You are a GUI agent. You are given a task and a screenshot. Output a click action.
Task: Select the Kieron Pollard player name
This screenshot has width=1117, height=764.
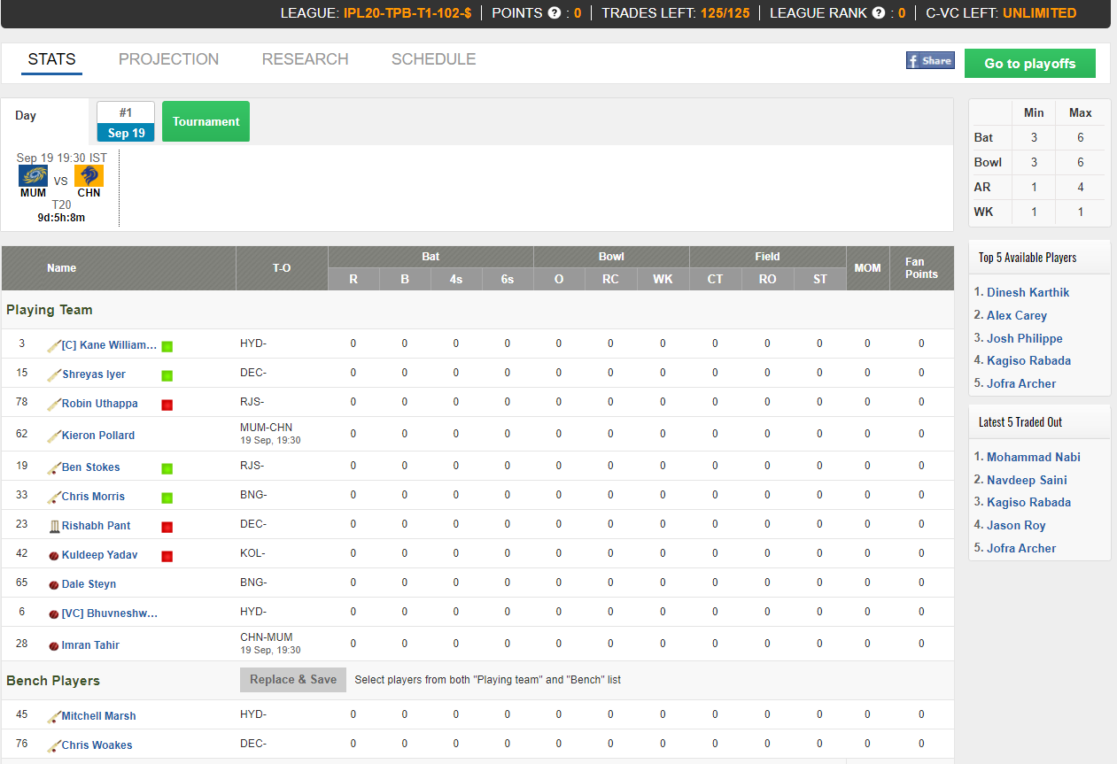(x=98, y=436)
